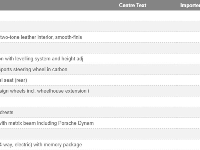Viewport: 200px width, 150px height.
Task: Click the Centre Text column header
Action: coord(132,5)
